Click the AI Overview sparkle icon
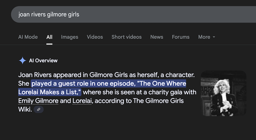This screenshot has height=140, width=256. pos(22,61)
